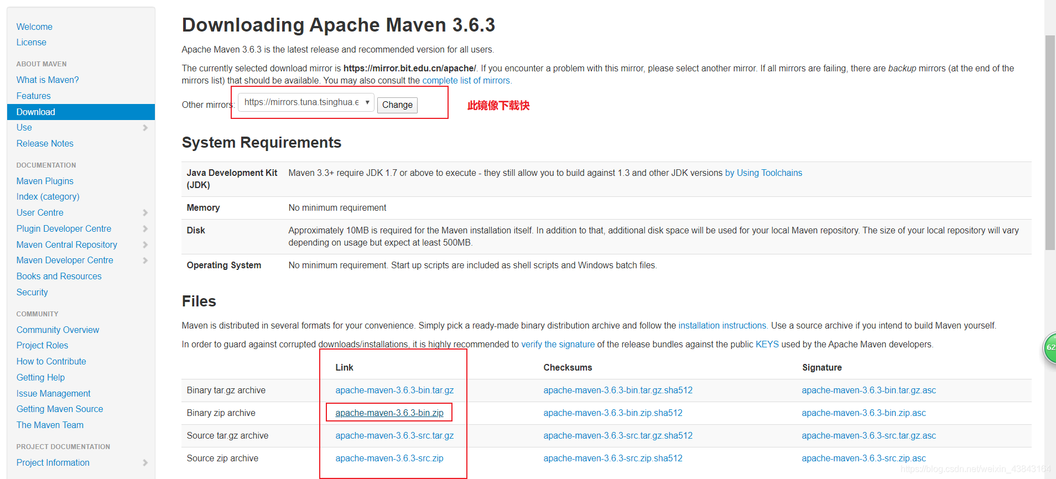The width and height of the screenshot is (1056, 479).
Task: Click the 'Signature' column header
Action: [x=822, y=367]
